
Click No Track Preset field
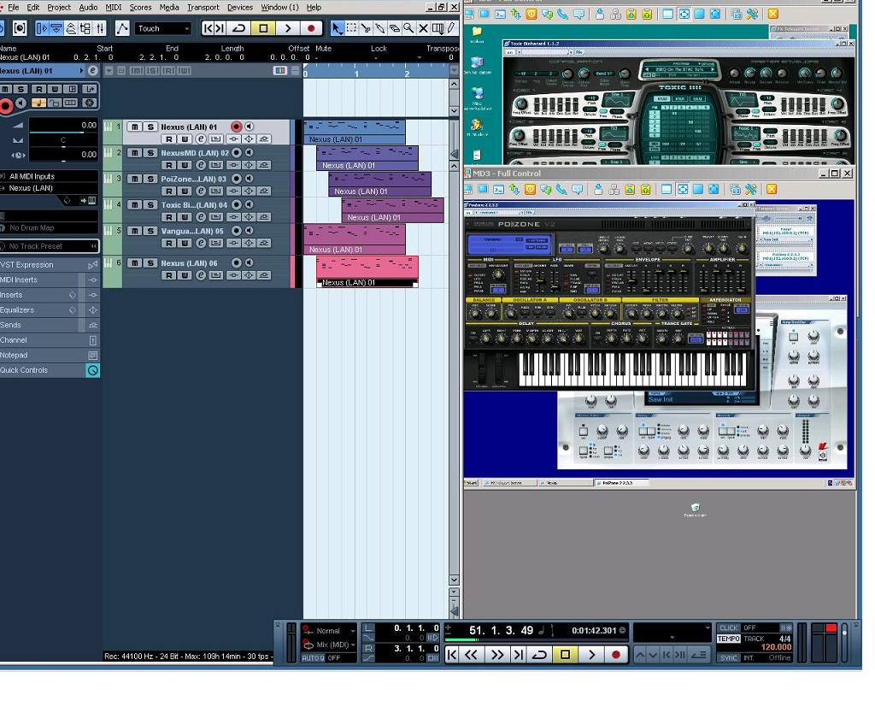pyautogui.click(x=49, y=246)
